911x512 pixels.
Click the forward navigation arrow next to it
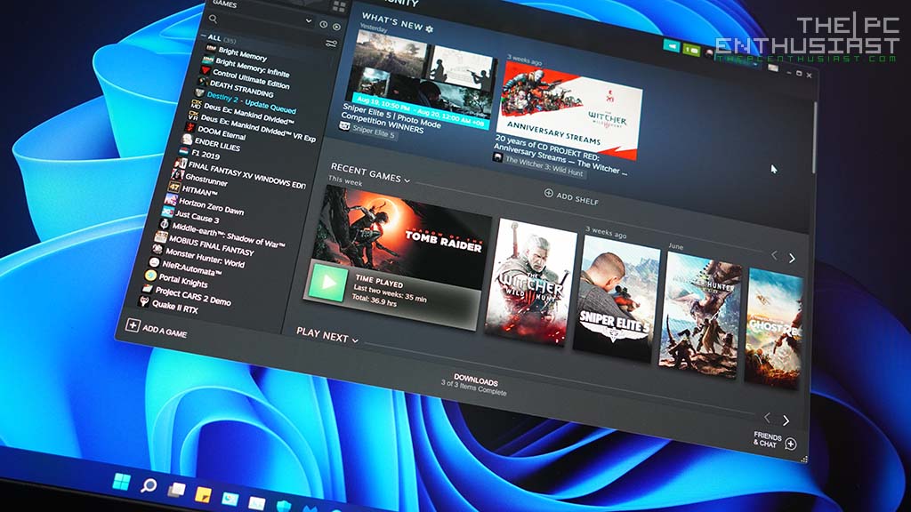334,28
